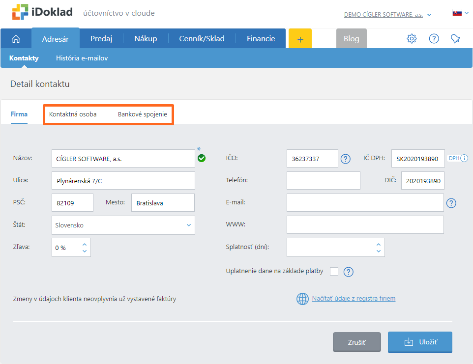
Task: Open the Predaj menu
Action: coord(101,39)
